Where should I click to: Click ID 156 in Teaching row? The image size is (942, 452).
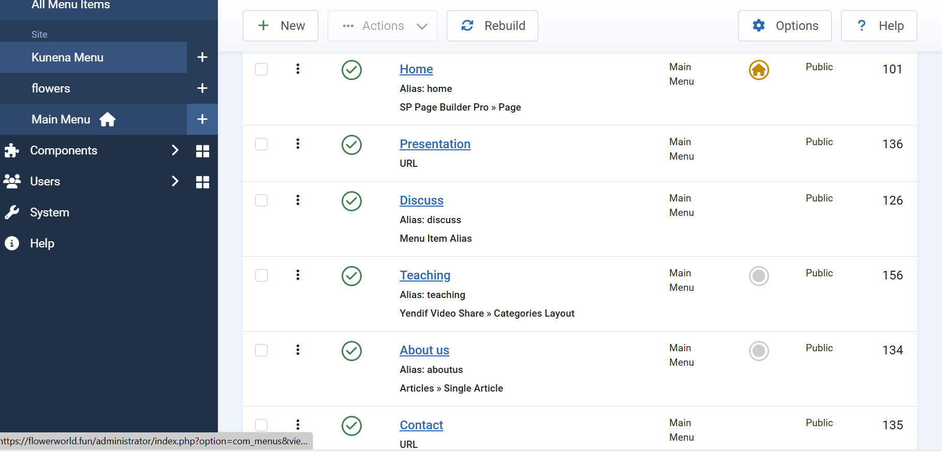892,275
